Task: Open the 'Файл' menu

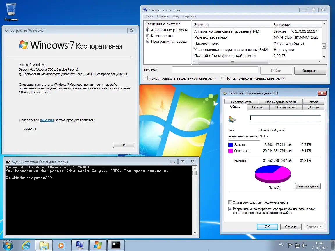Action: pyautogui.click(x=149, y=16)
